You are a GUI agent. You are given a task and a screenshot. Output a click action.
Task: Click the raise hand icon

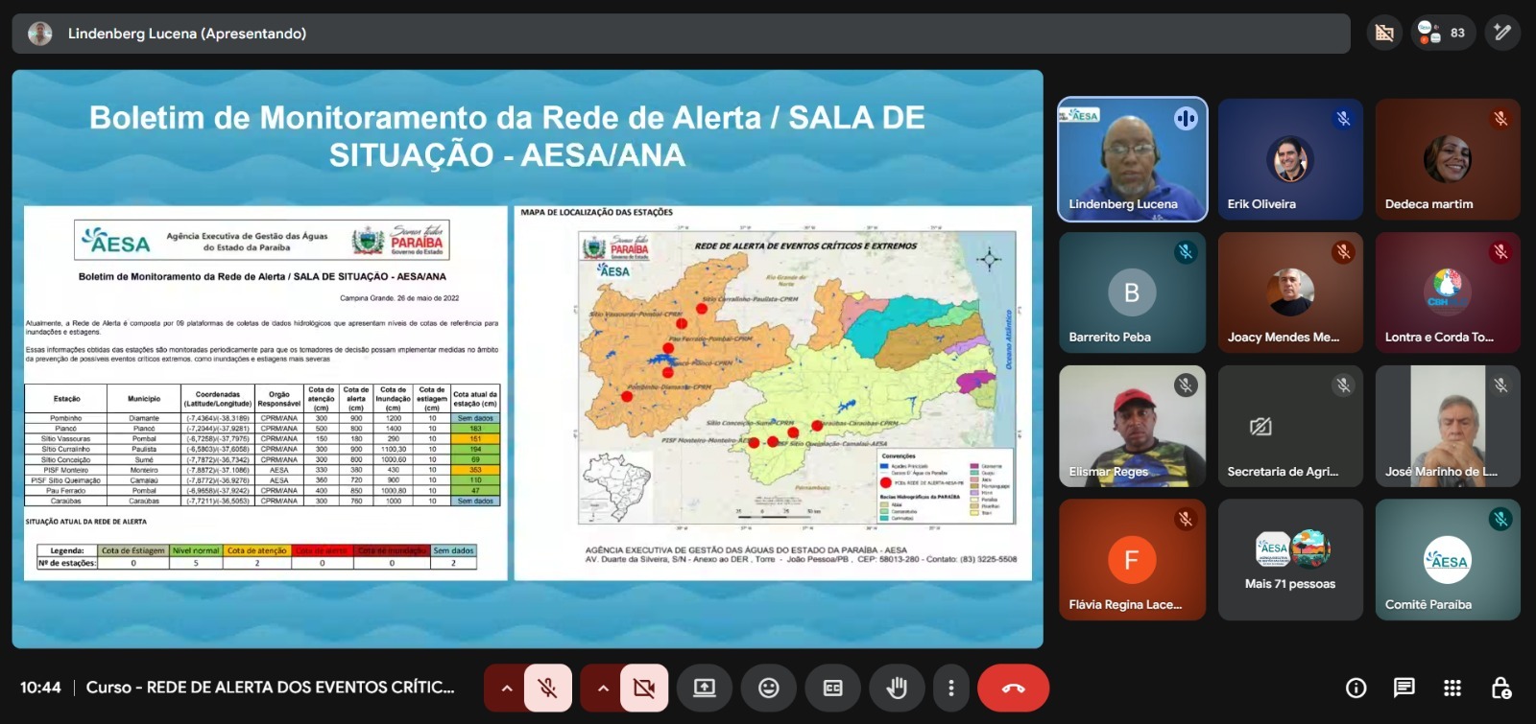click(x=897, y=689)
